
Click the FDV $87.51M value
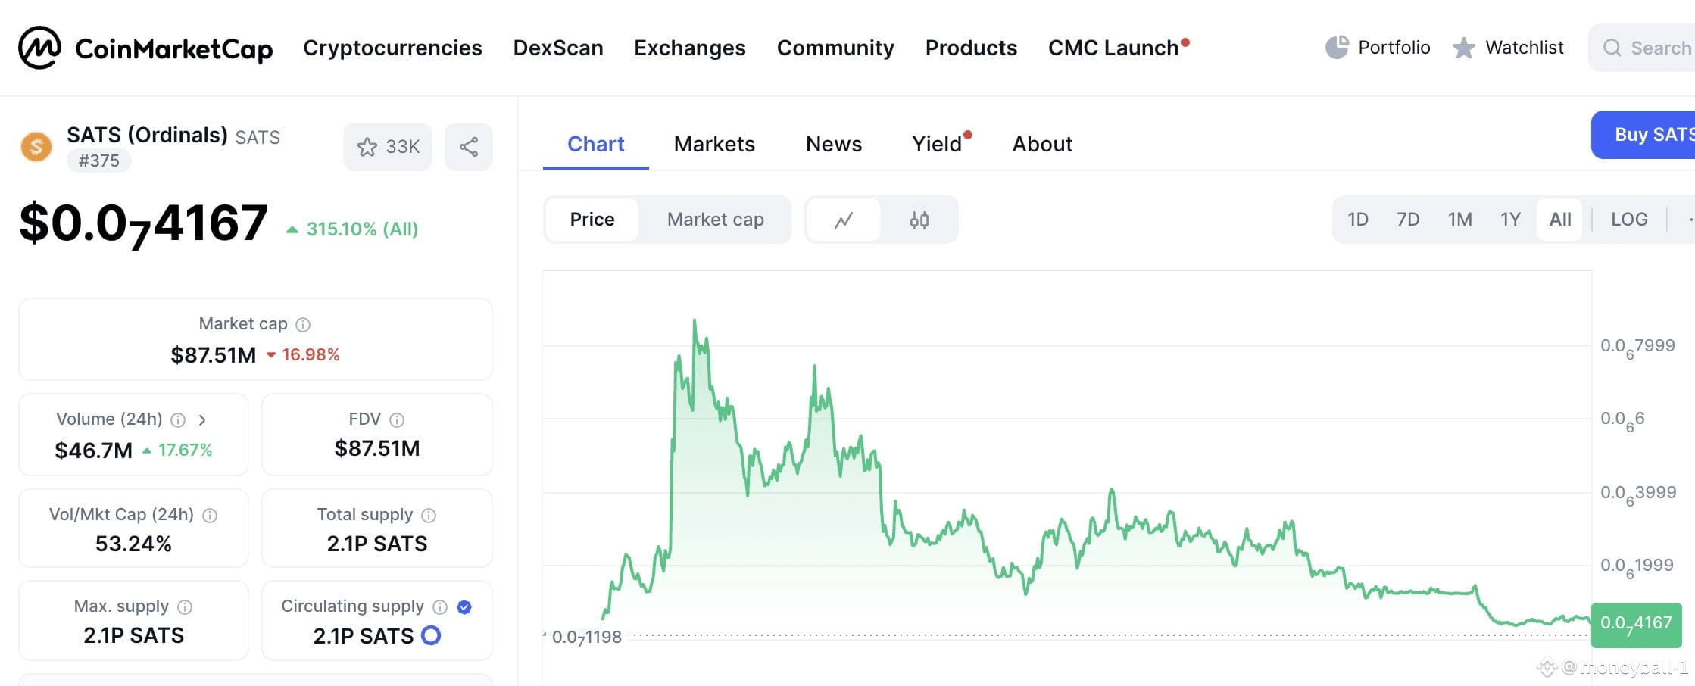click(x=377, y=448)
